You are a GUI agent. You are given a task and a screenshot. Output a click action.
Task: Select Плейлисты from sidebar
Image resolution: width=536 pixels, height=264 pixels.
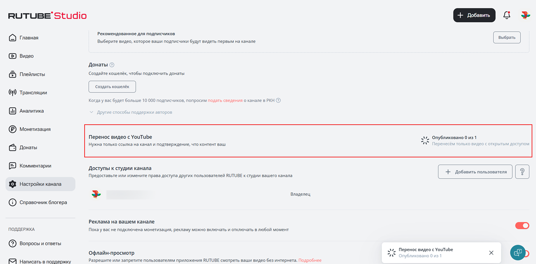[32, 74]
